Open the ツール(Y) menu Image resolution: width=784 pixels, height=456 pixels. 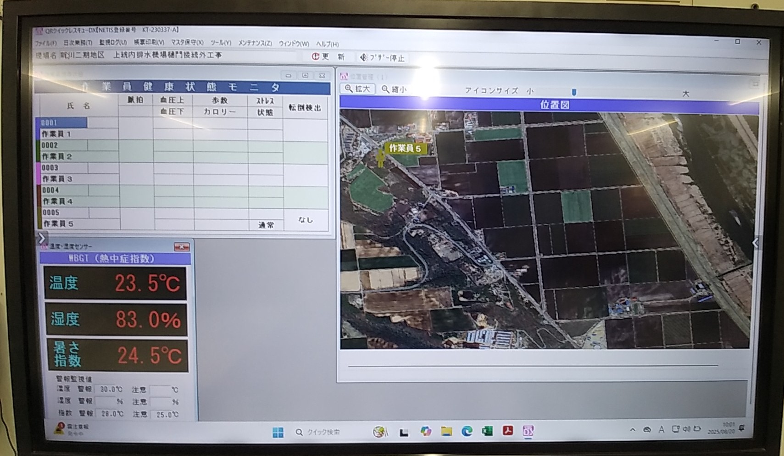point(221,43)
